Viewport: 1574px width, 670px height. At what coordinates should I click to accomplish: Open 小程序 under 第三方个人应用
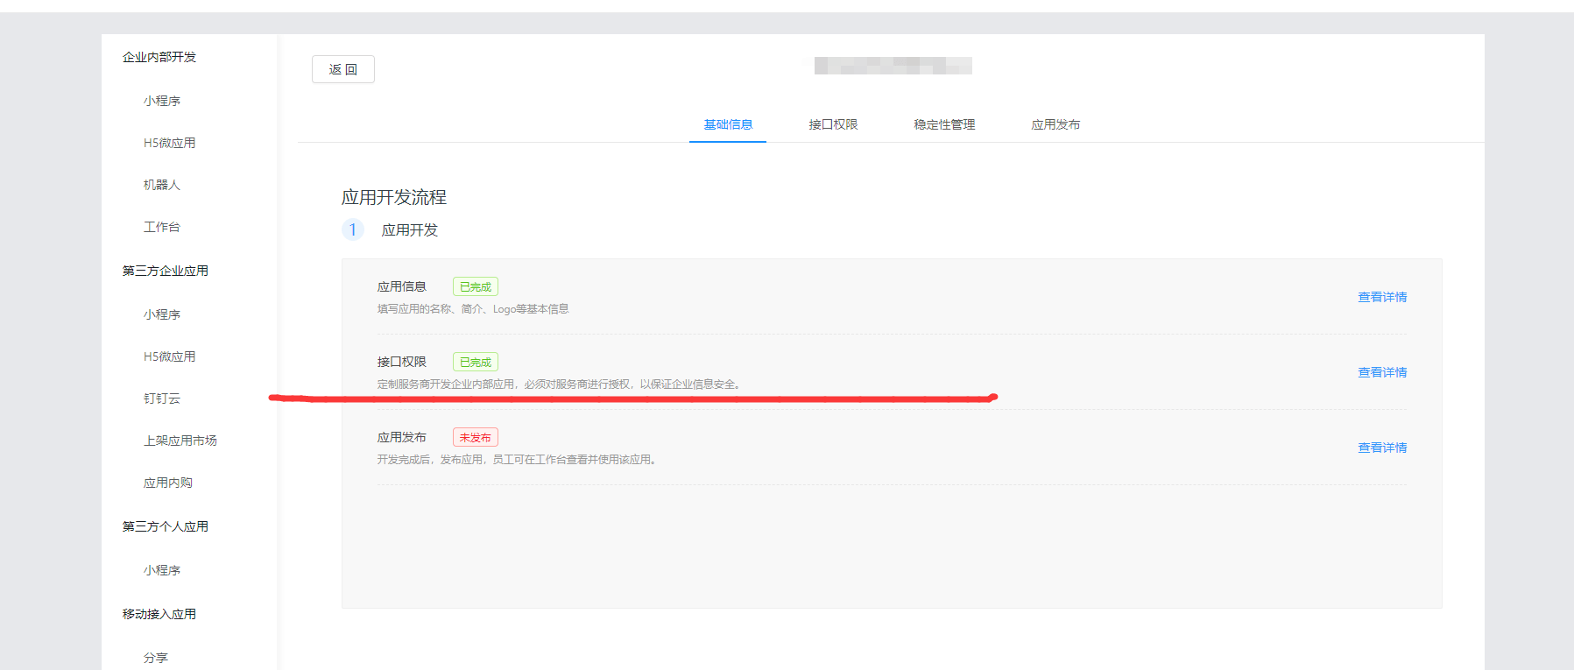(162, 570)
